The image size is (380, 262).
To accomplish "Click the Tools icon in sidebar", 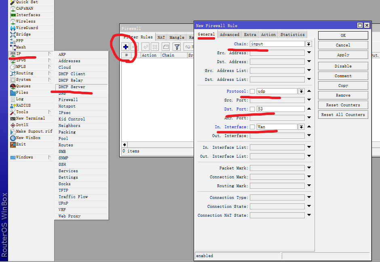I will tap(13, 112).
